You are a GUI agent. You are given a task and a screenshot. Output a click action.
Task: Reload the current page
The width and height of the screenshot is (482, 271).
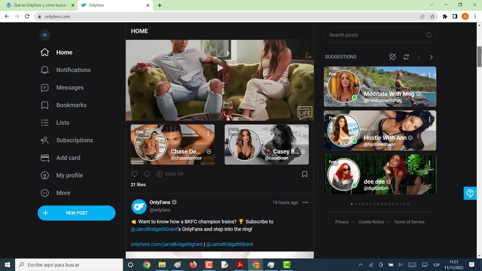click(27, 17)
